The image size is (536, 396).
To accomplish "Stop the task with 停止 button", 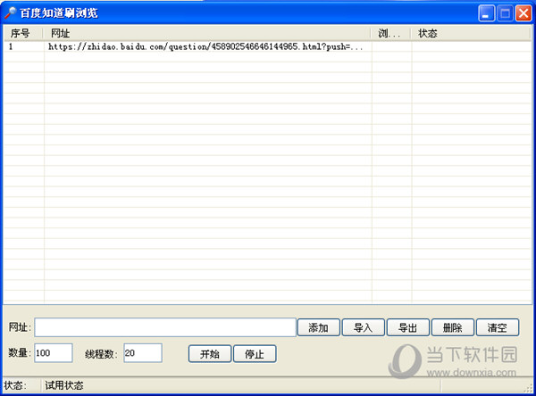I will coord(255,354).
